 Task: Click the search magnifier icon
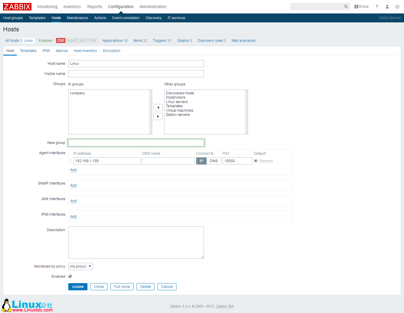(x=346, y=6)
